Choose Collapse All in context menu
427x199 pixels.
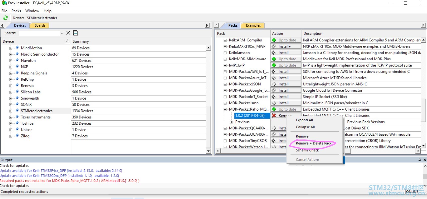305,127
